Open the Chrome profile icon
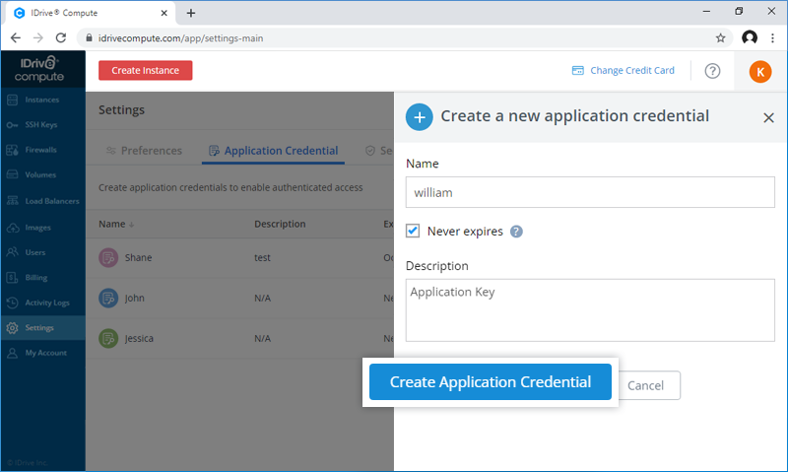The width and height of the screenshot is (788, 472). pyautogui.click(x=750, y=37)
